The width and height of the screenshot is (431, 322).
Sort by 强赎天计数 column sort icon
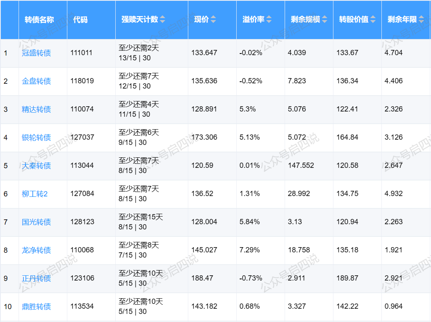(162, 19)
